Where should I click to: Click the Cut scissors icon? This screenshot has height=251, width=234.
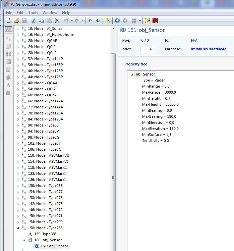(x=34, y=20)
